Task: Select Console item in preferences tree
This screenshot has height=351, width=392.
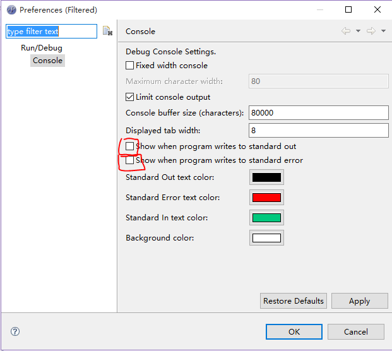Action: pos(47,61)
